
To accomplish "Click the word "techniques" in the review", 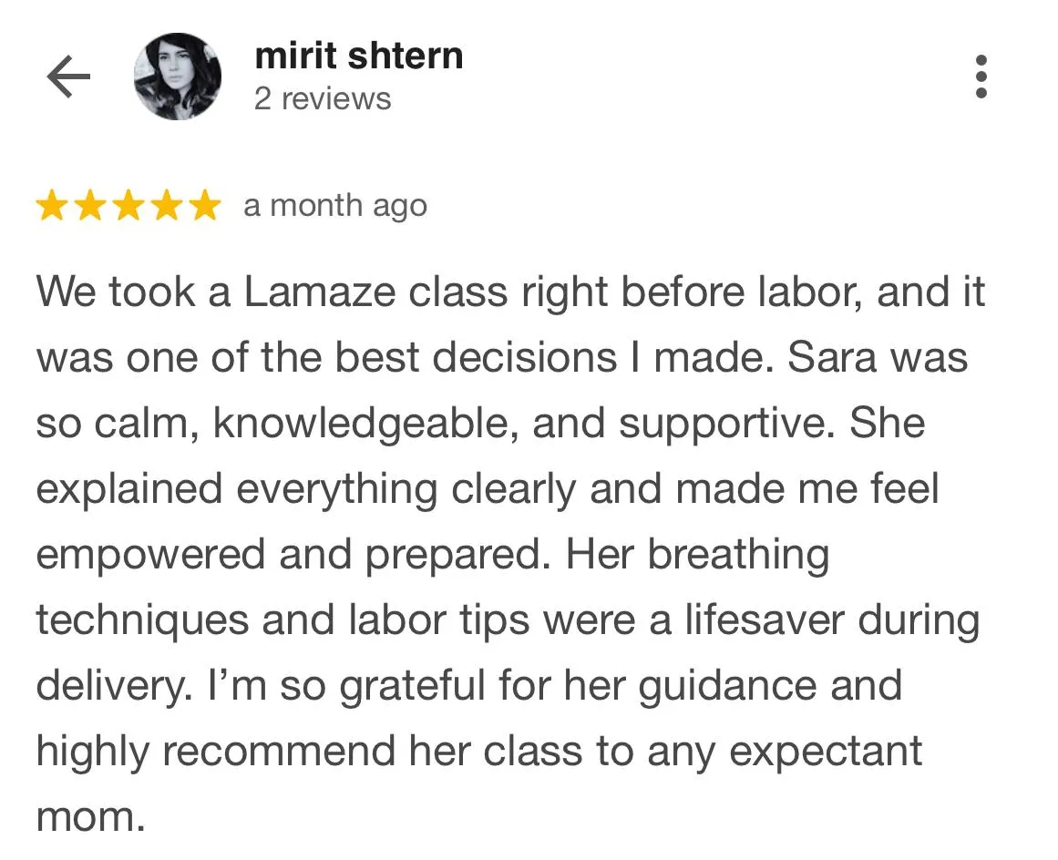I will (x=141, y=620).
